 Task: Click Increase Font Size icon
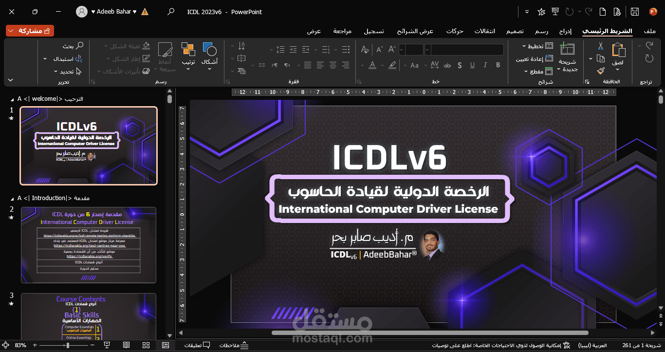click(391, 50)
